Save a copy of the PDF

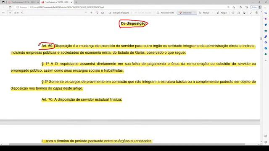[x=244, y=13]
